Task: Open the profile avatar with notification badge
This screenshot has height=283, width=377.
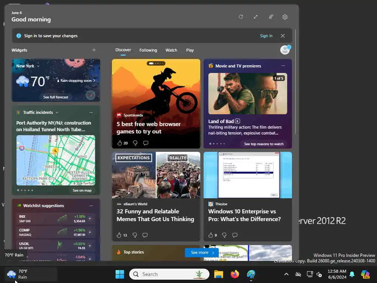Action: click(x=285, y=50)
